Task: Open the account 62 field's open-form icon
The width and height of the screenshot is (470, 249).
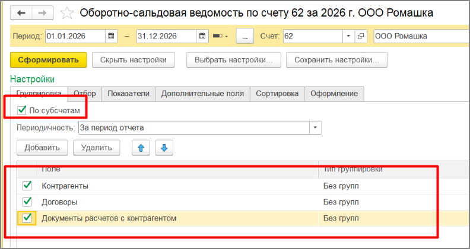Action: click(361, 36)
